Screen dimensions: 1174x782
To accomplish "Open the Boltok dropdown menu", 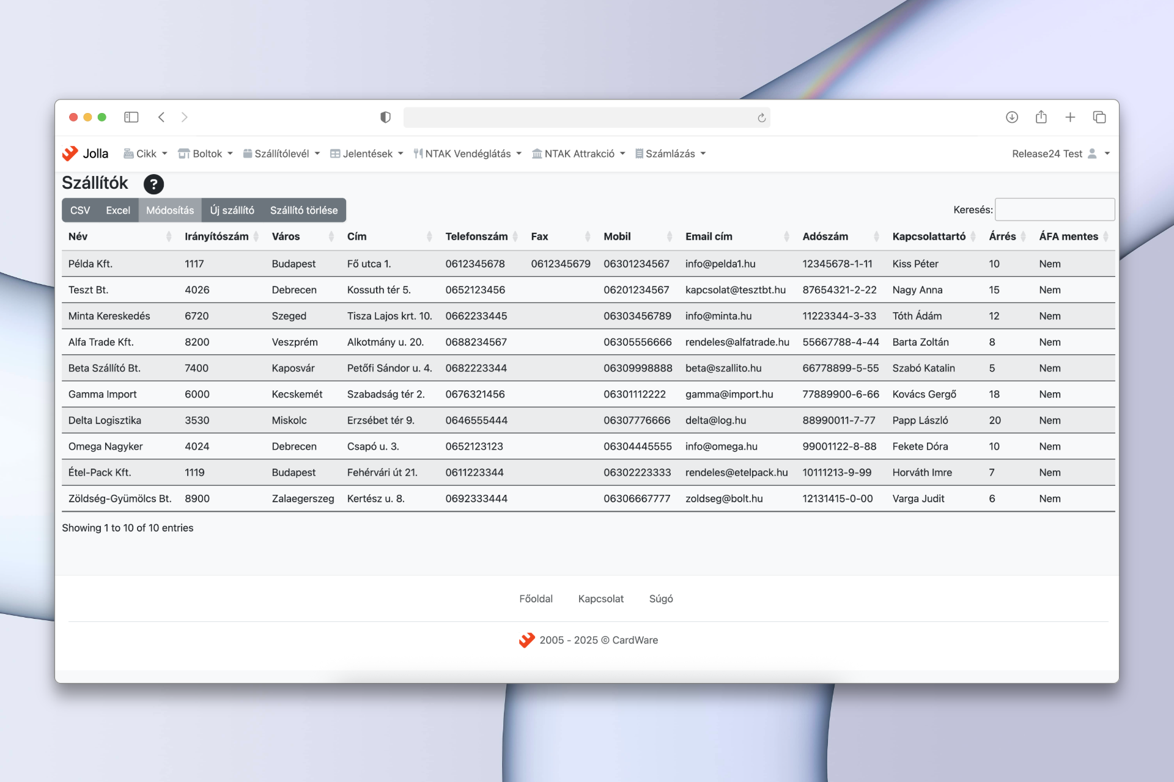I will [205, 154].
